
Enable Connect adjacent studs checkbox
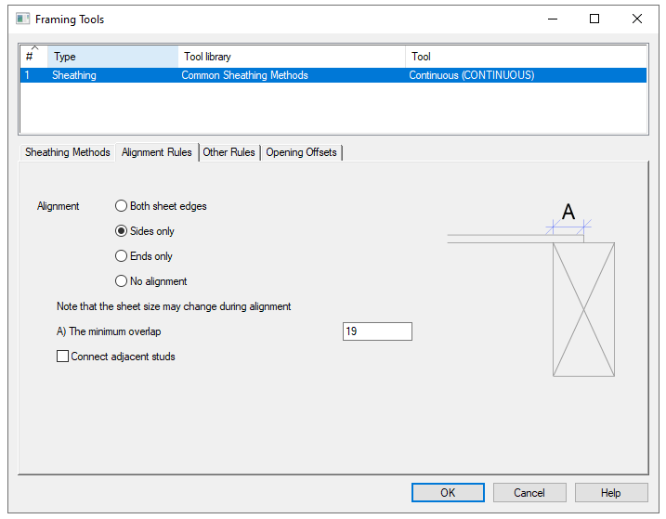63,357
